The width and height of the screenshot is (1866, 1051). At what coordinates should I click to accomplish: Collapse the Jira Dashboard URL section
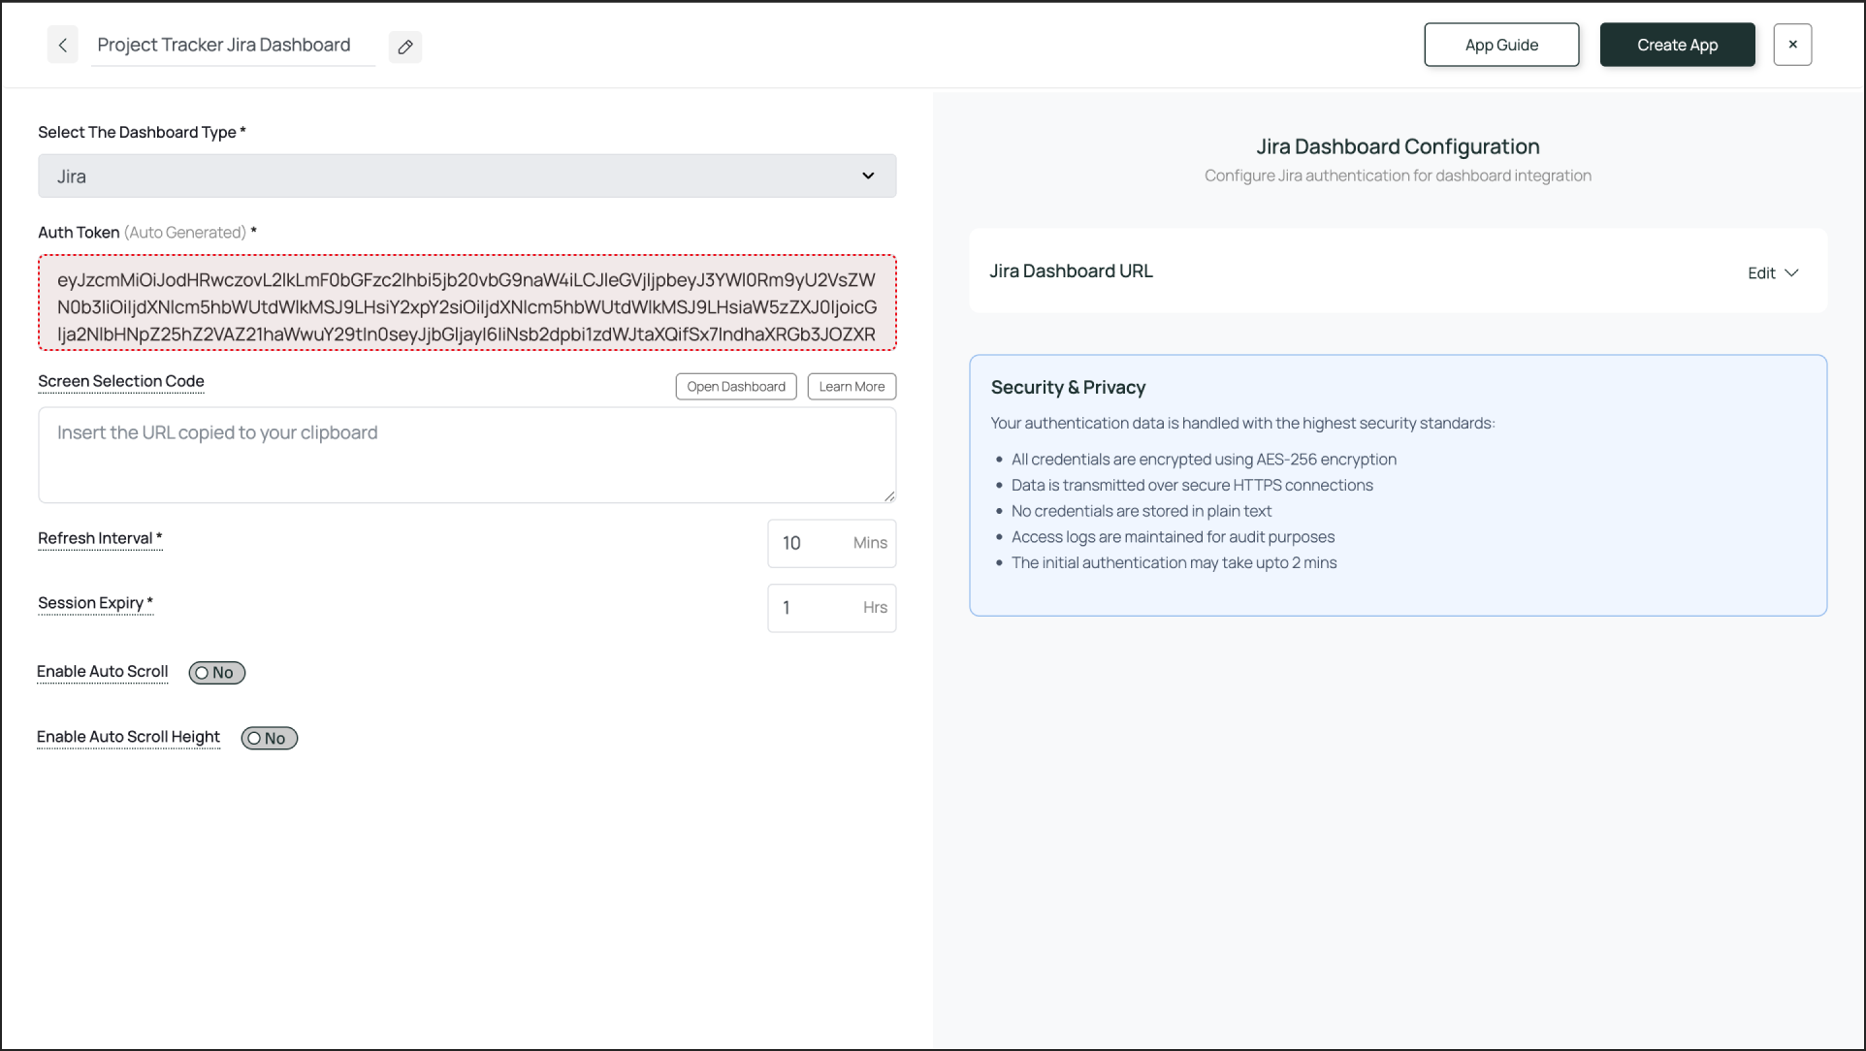1790,272
